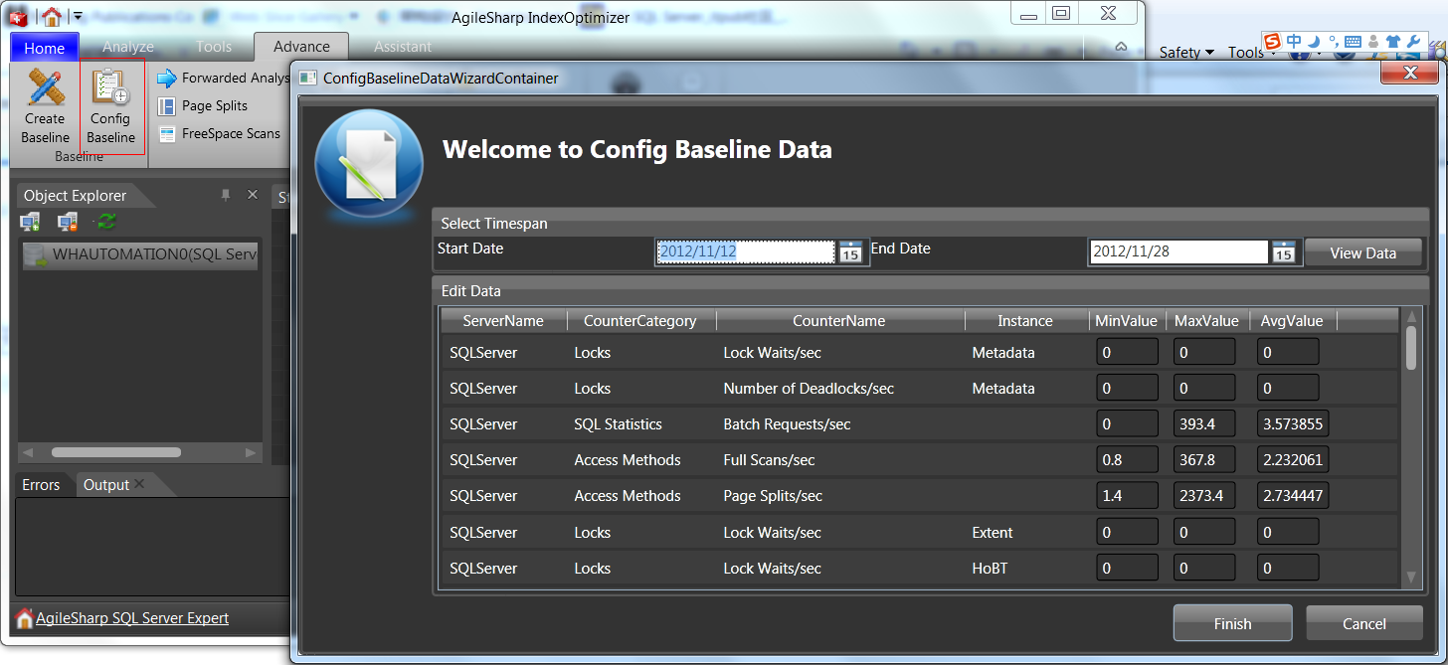Open the Start Date calendar picker
Viewport: 1448px width, 665px height.
(850, 252)
